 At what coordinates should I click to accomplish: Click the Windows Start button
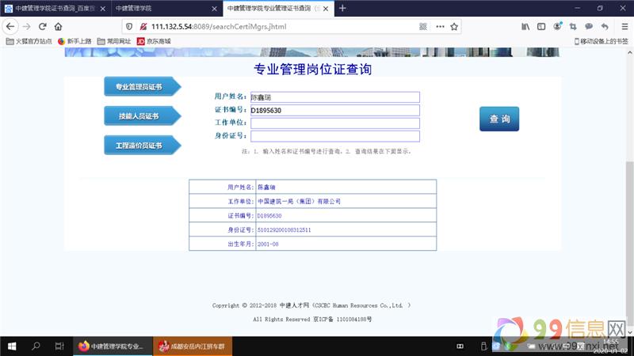click(x=12, y=347)
